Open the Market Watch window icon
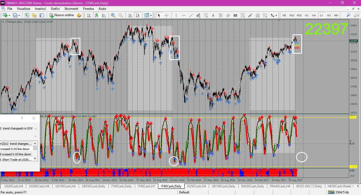361x195 pixels. pyautogui.click(x=27, y=15)
